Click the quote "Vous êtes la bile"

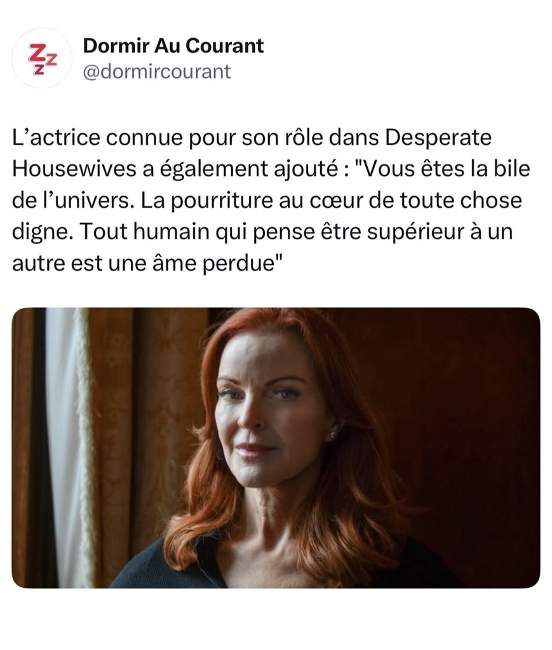tap(442, 169)
